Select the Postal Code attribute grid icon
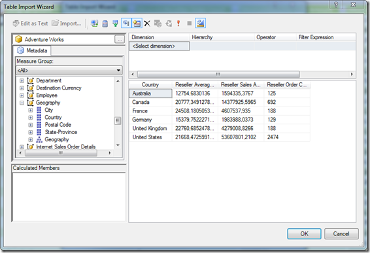 point(39,125)
